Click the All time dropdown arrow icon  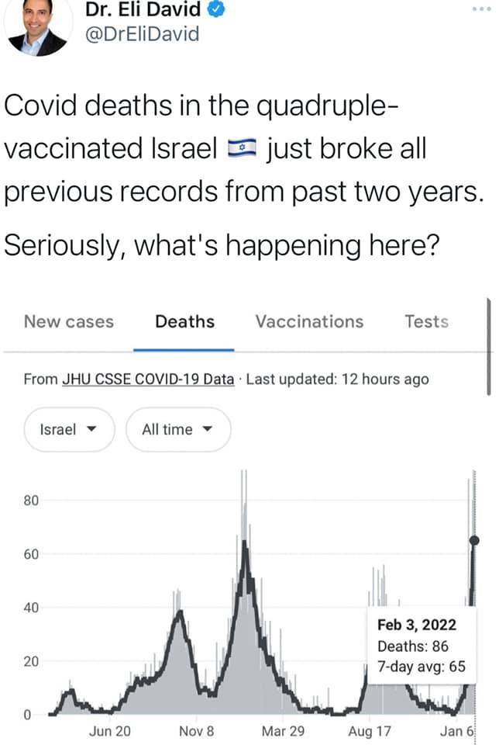point(207,429)
